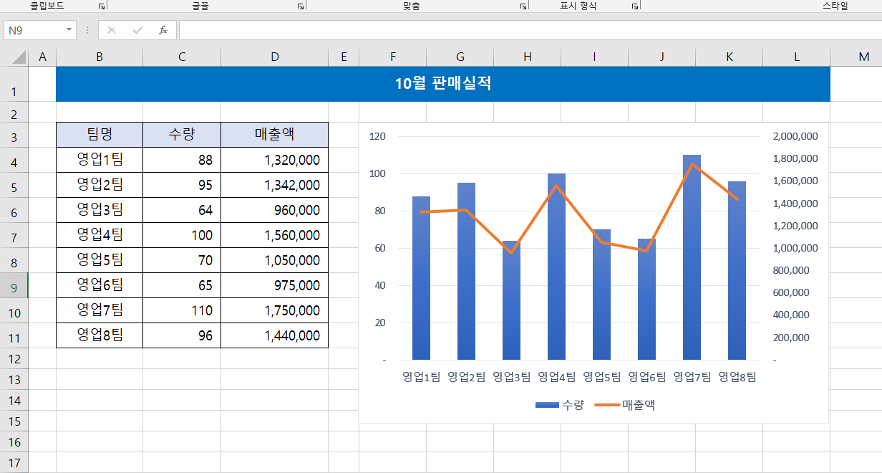This screenshot has width=882, height=473.
Task: Click the 수량 table header cell
Action: tap(182, 134)
